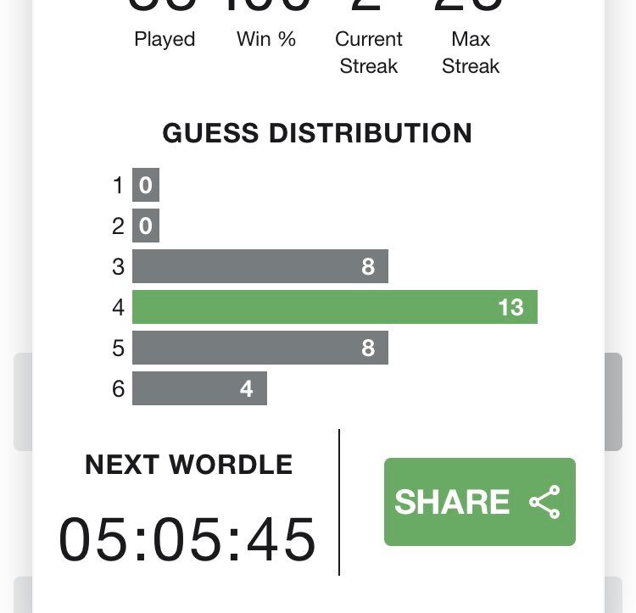The height and width of the screenshot is (613, 636).
Task: Click the count 4 in the six-guess bar
Action: click(x=246, y=388)
